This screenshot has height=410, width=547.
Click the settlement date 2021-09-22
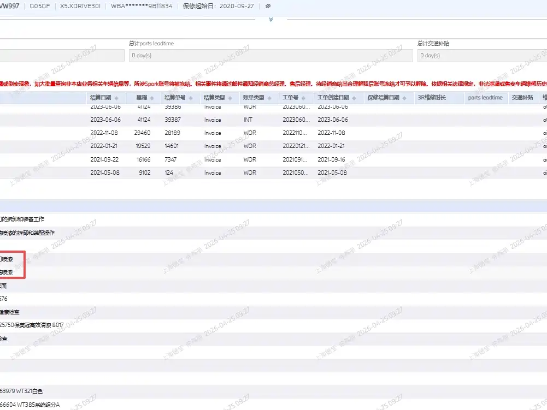(x=104, y=159)
